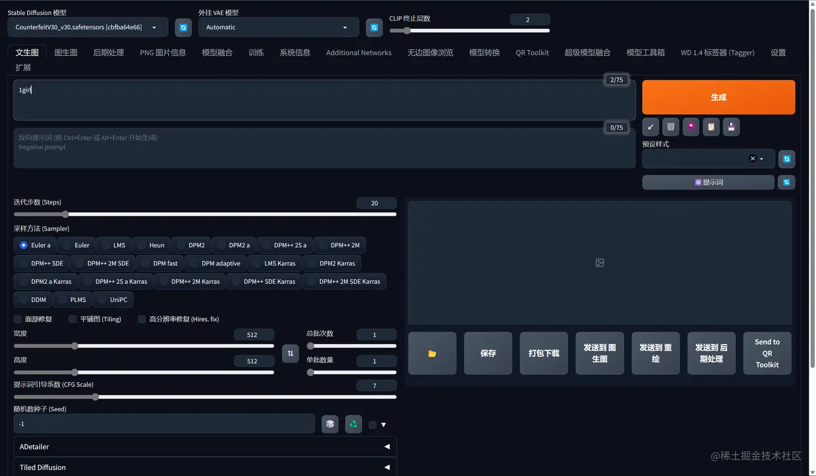The width and height of the screenshot is (816, 476).
Task: Adjust the 高度 height slider
Action: (x=144, y=372)
